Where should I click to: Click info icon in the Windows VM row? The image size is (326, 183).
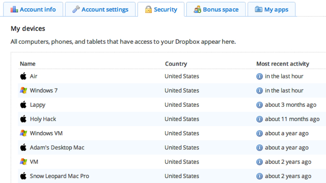click(259, 133)
